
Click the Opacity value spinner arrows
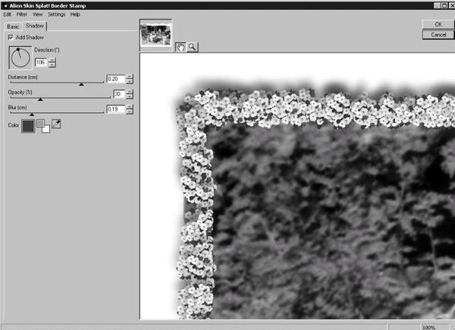pyautogui.click(x=130, y=94)
